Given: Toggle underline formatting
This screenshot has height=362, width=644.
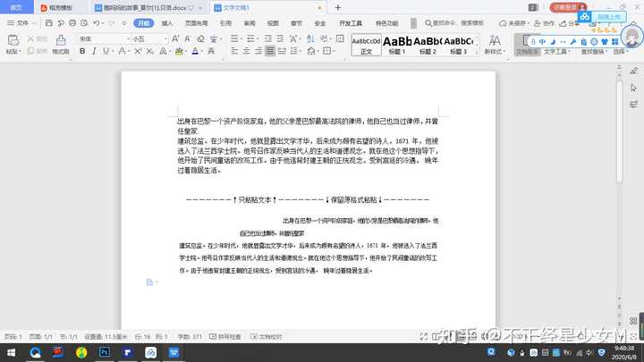Looking at the screenshot, I should point(106,51).
